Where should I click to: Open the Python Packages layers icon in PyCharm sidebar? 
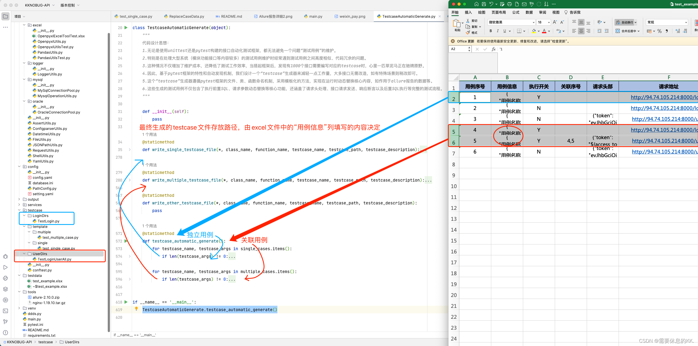(x=5, y=289)
